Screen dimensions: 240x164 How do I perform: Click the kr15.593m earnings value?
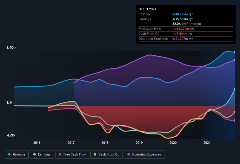point(180,19)
